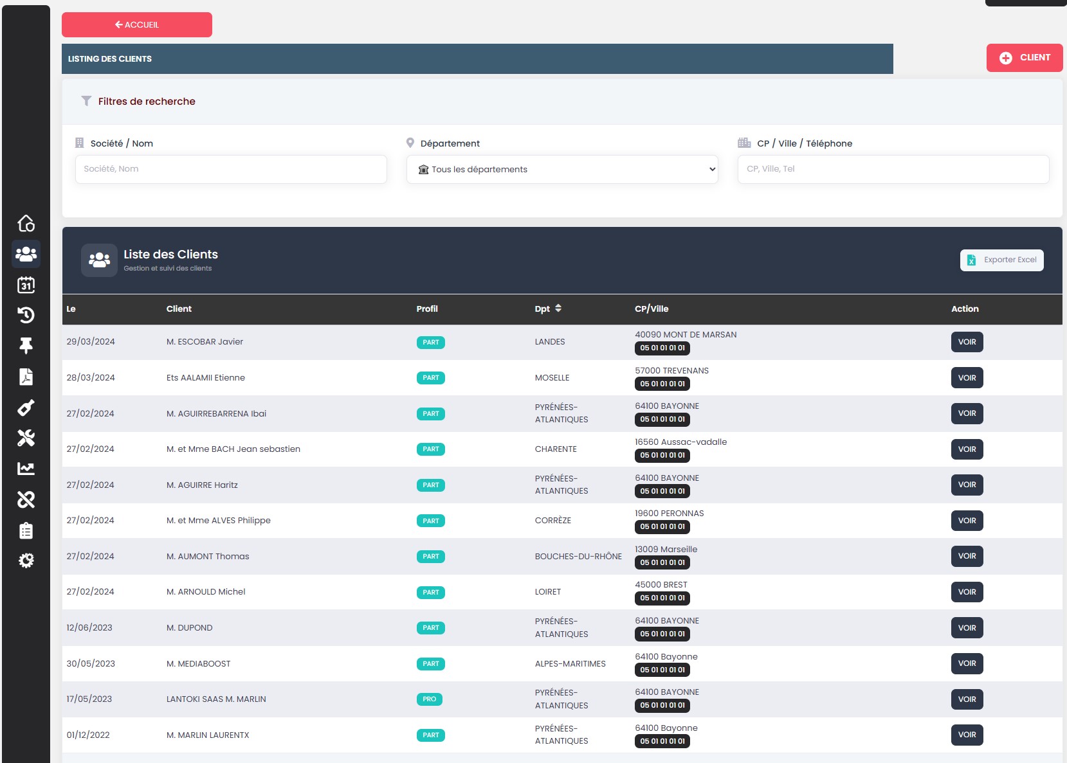Open the PDF documents icon in sidebar

(26, 377)
